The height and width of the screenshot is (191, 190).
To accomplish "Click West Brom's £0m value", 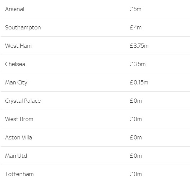I will pos(136,119).
